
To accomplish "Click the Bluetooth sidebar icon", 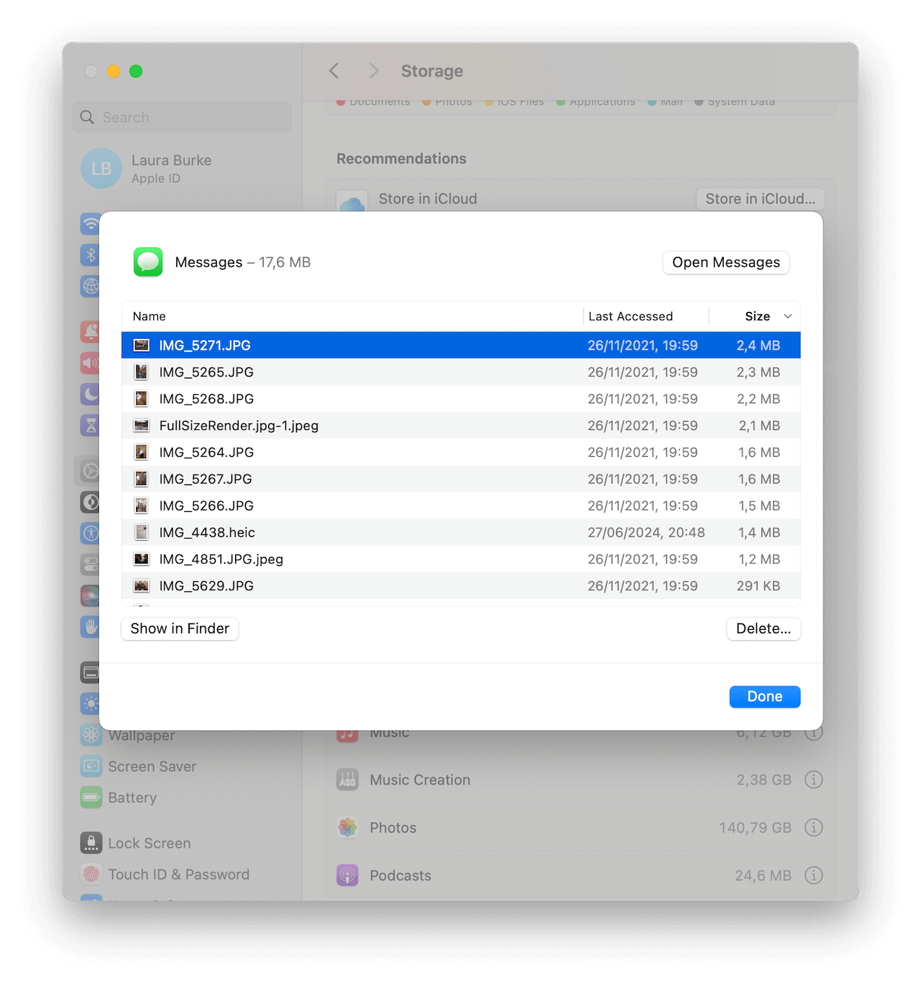I will (x=91, y=254).
